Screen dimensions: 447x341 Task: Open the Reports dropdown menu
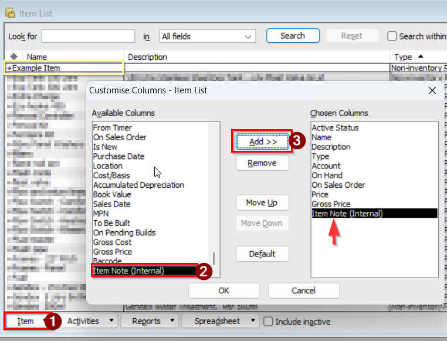point(150,321)
